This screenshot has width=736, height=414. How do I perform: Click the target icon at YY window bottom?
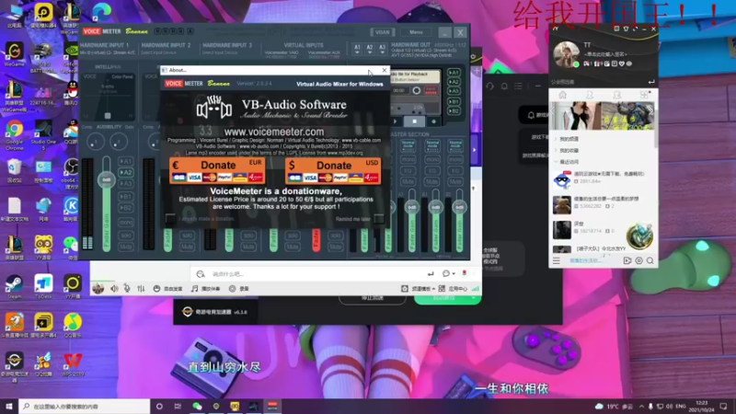(638, 260)
